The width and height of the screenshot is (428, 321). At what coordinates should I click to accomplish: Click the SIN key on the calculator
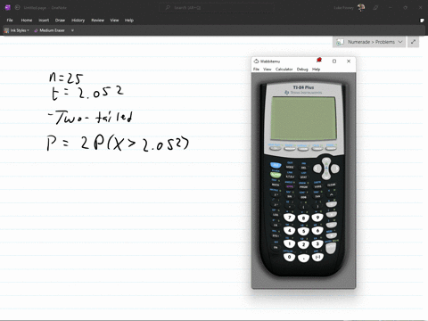tap(290, 196)
